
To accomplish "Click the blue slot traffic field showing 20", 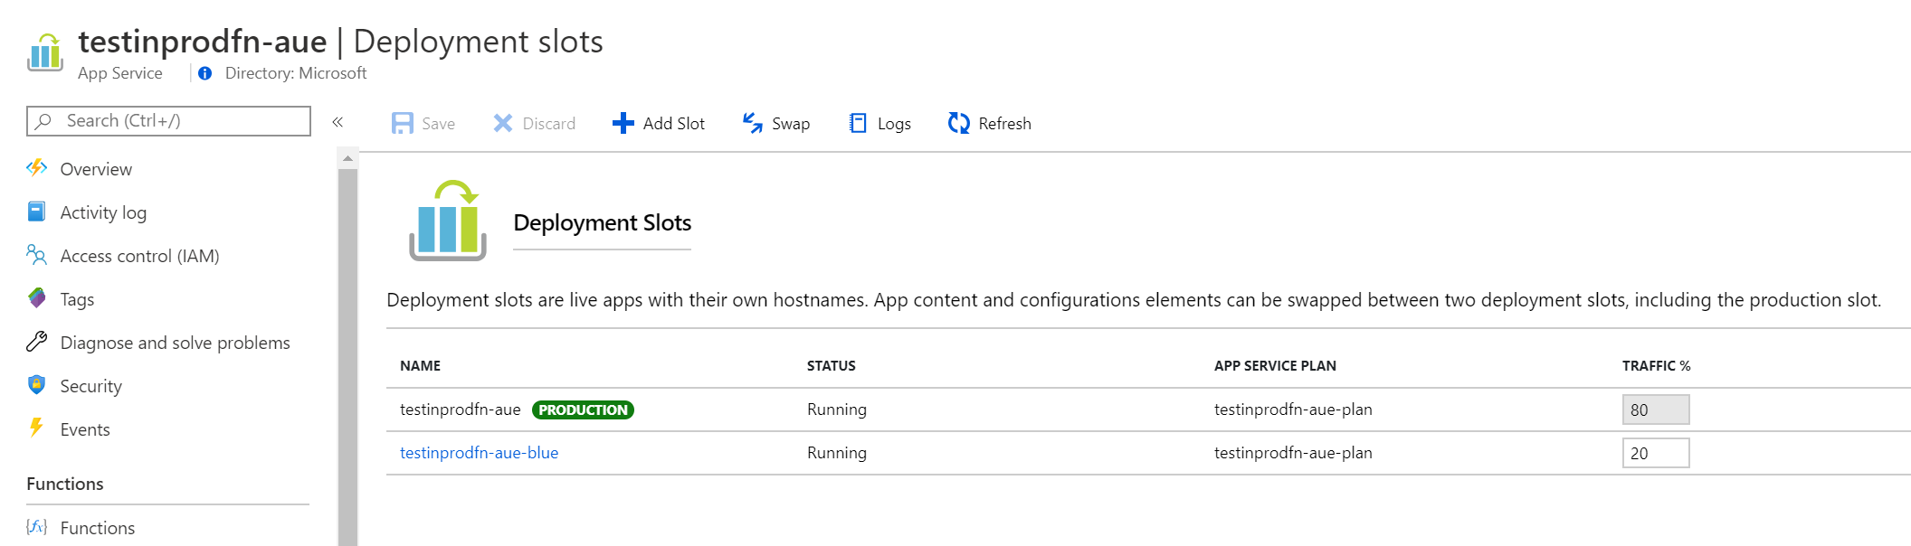I will coord(1655,453).
